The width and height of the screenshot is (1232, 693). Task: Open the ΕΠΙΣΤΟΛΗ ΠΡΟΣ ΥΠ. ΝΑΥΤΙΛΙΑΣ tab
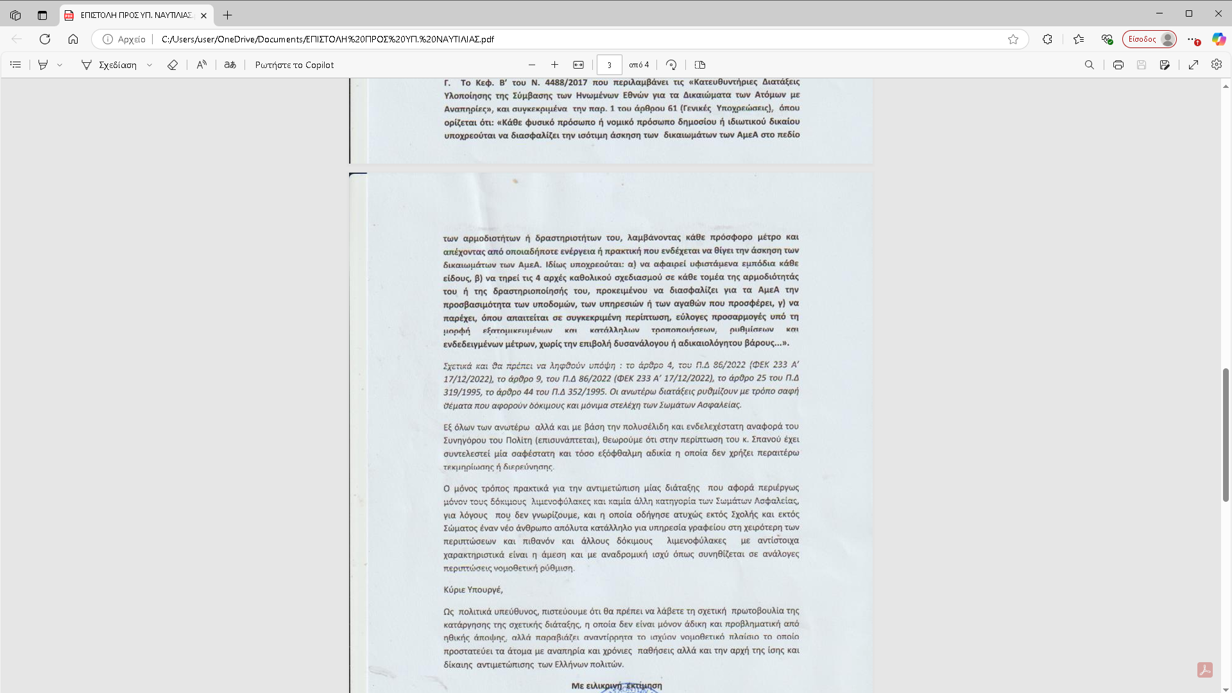click(x=136, y=15)
